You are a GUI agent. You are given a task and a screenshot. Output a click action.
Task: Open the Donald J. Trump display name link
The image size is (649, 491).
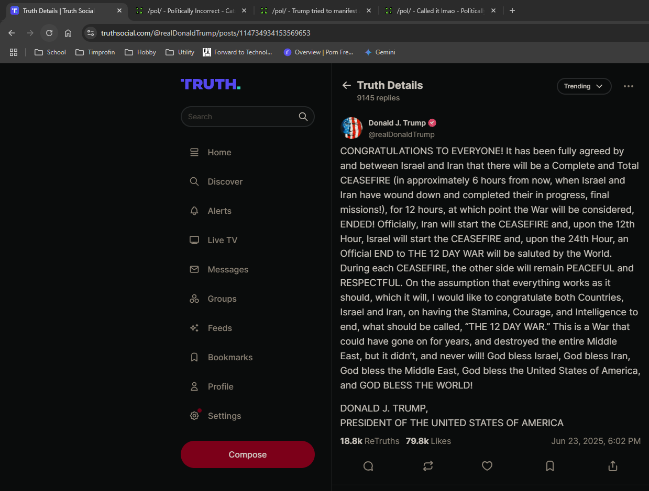tap(397, 123)
